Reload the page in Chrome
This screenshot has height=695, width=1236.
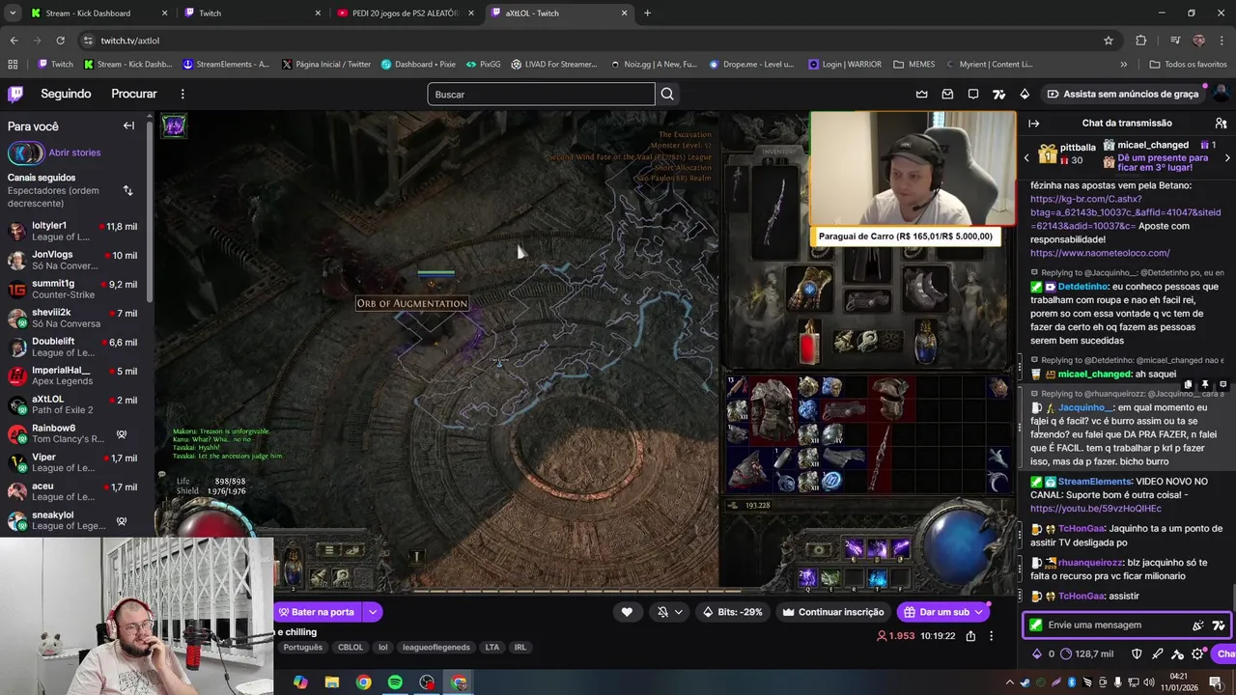(60, 41)
